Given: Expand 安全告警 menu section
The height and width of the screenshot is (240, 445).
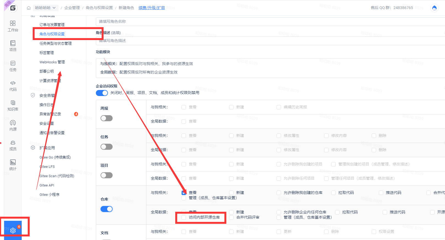Looking at the screenshot, I should pos(47,95).
